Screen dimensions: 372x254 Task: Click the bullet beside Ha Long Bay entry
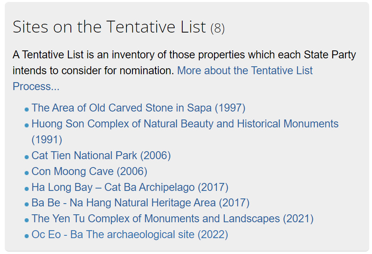(x=27, y=189)
